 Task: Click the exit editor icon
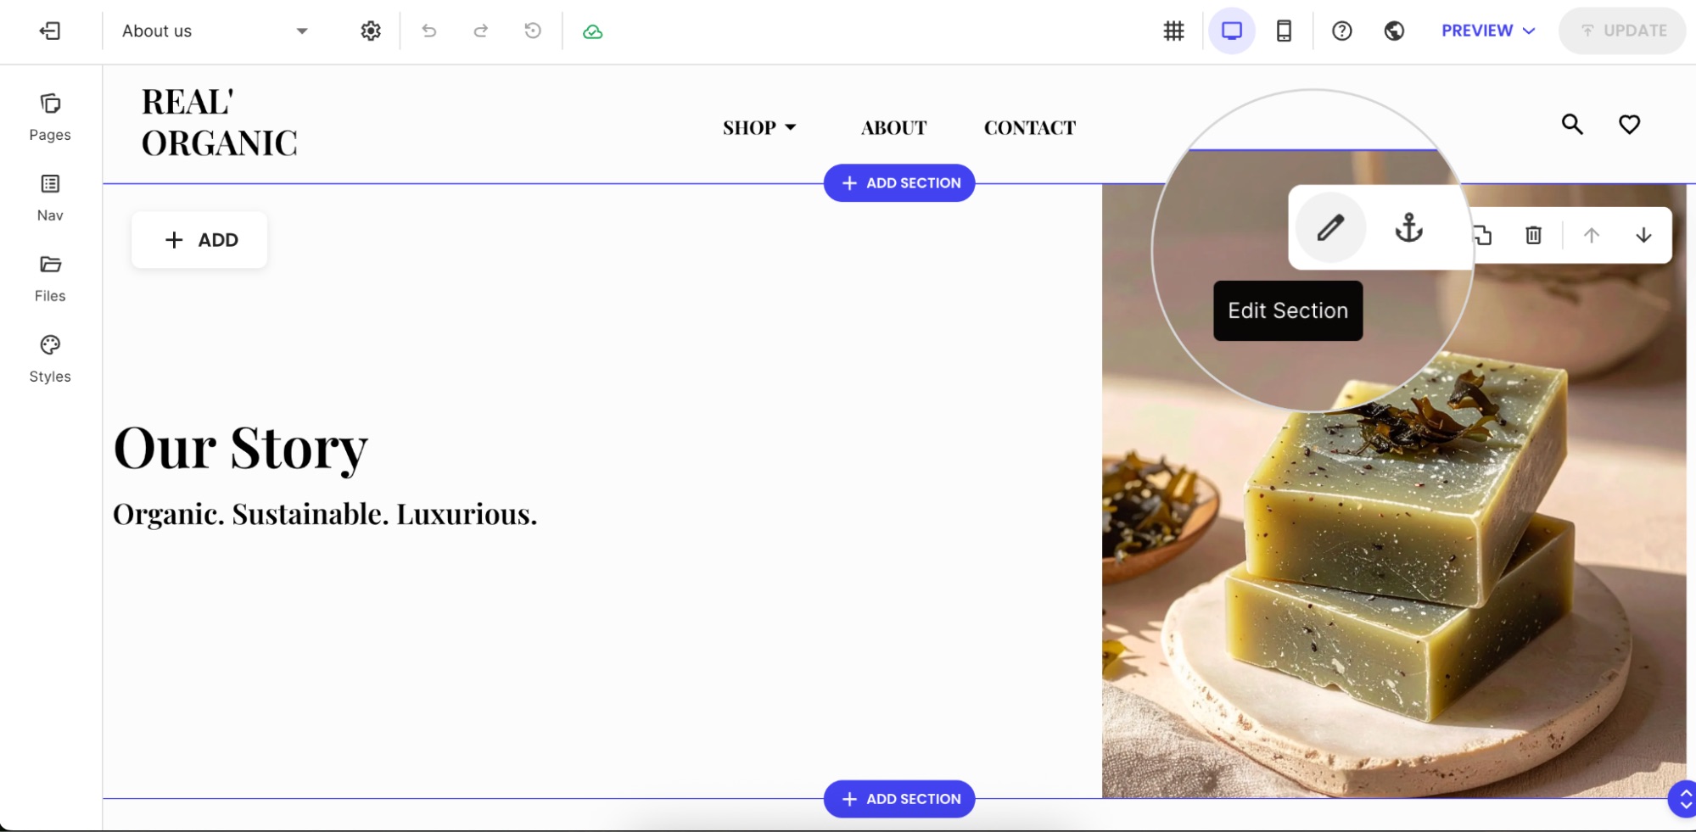[50, 31]
